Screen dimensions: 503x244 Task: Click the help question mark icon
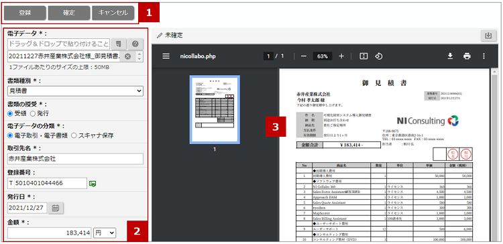(135, 44)
